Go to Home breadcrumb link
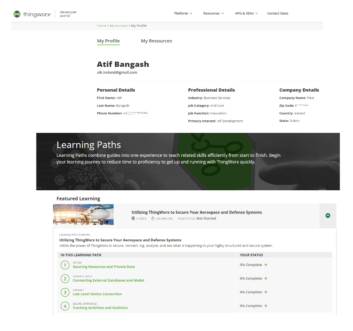The height and width of the screenshot is (331, 353). pos(101,26)
